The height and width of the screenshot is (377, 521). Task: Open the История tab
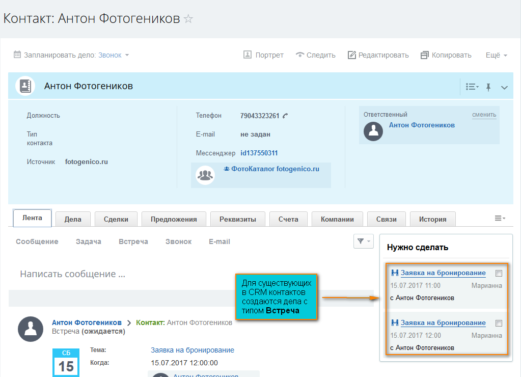[x=432, y=219]
